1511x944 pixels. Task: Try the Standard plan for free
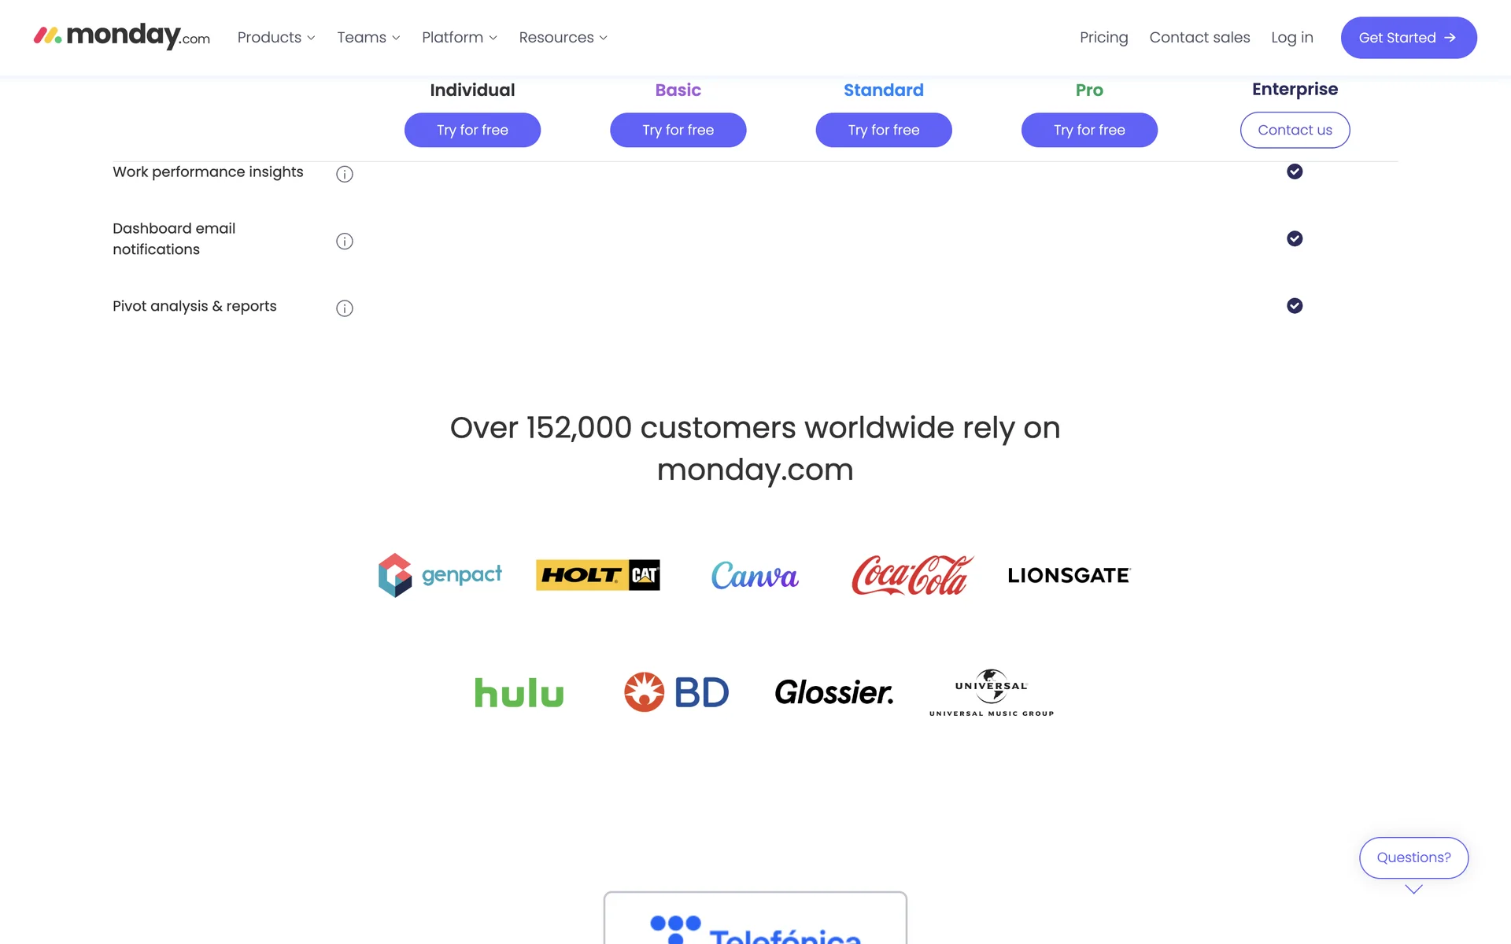884,130
